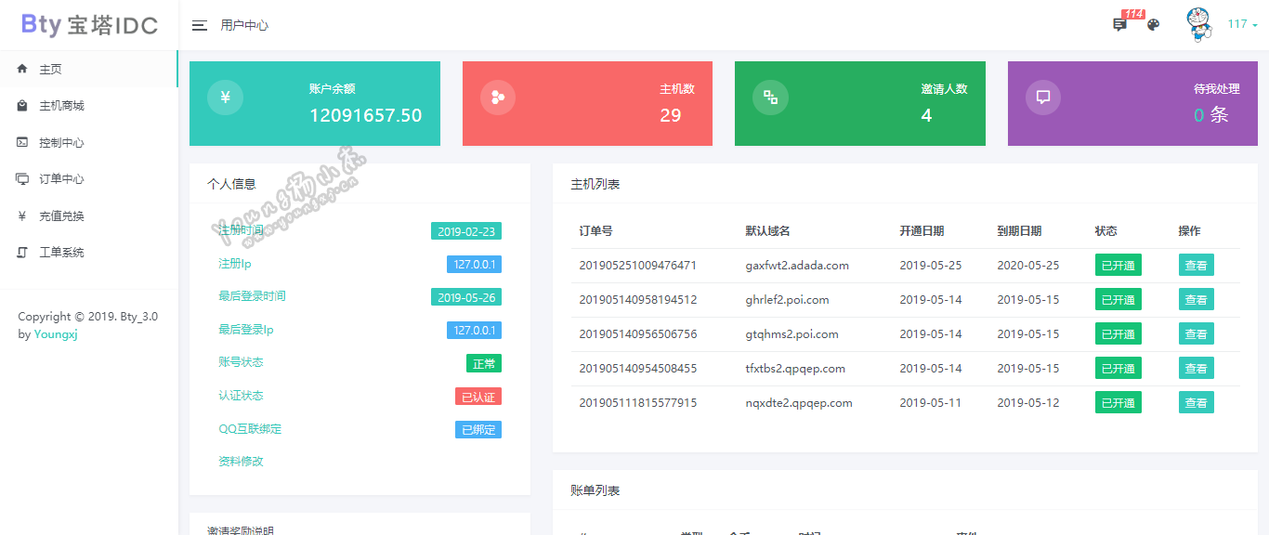Open 控制中心 sidebar item

pos(61,143)
